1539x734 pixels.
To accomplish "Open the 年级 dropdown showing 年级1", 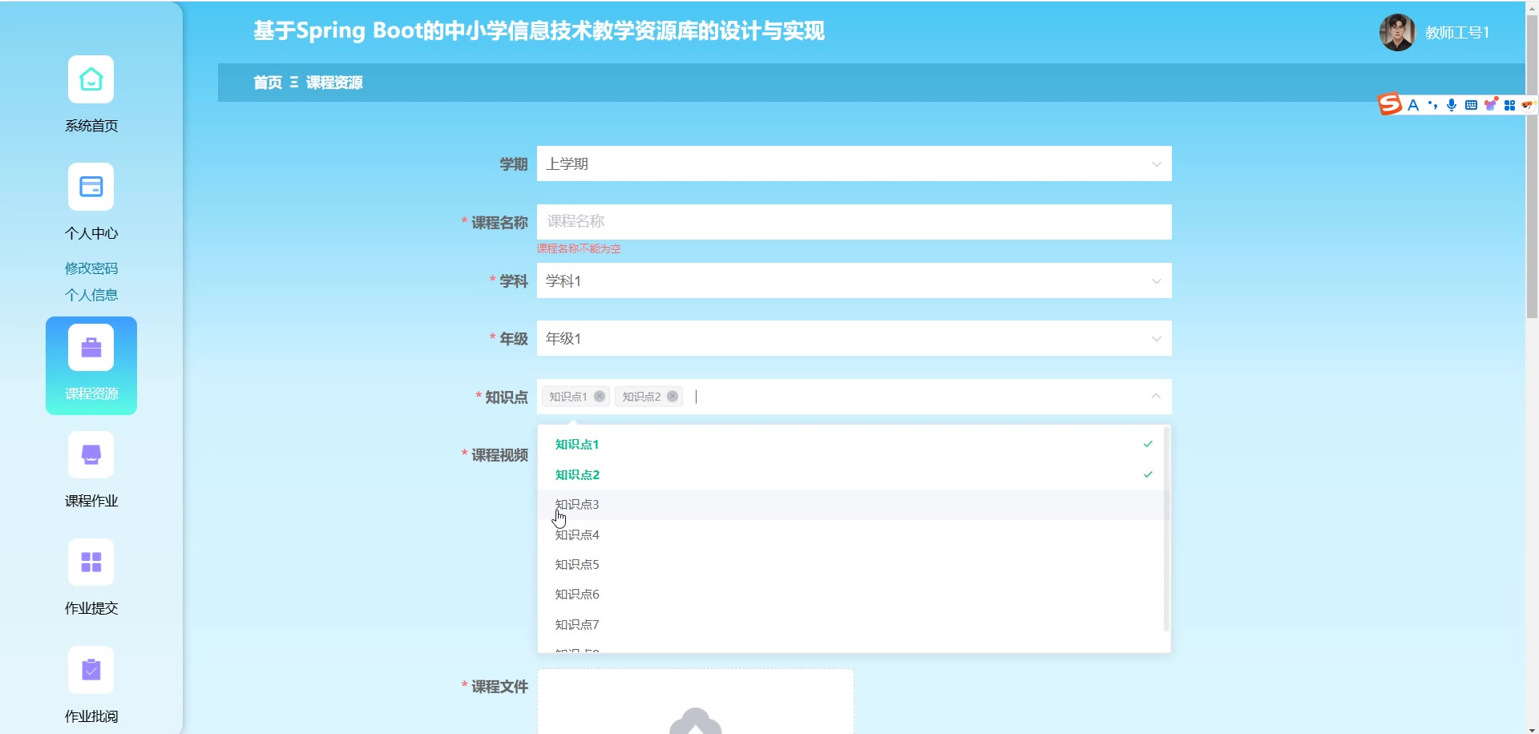I will [x=854, y=338].
